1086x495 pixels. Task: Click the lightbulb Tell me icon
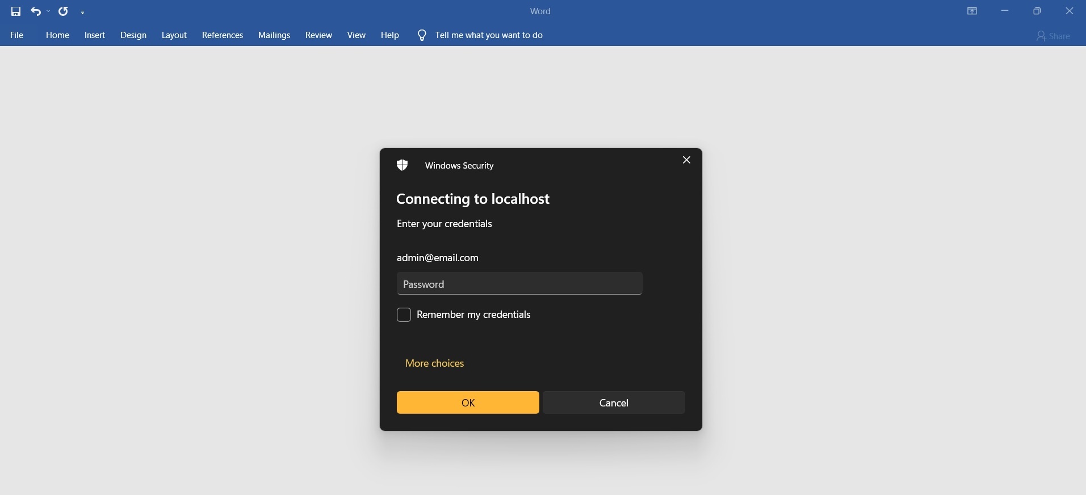click(x=422, y=35)
